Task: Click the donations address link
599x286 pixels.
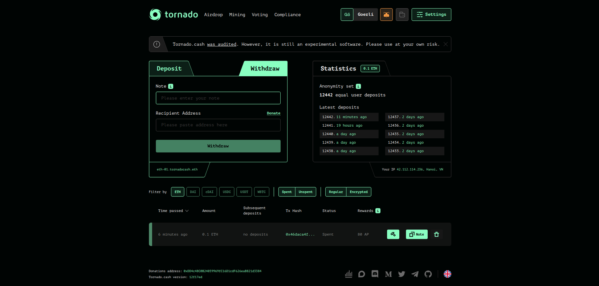Action: (223, 271)
